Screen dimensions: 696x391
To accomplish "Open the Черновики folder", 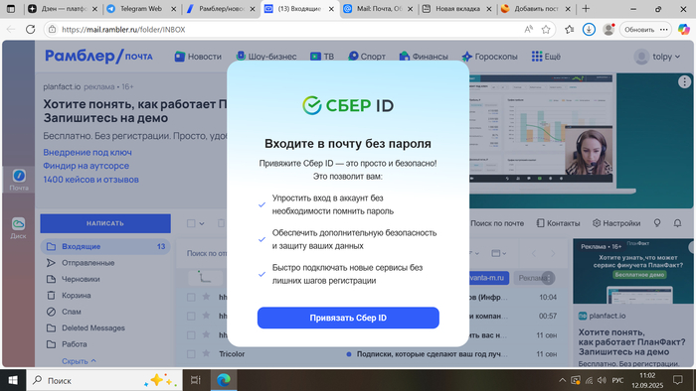I will (105, 279).
